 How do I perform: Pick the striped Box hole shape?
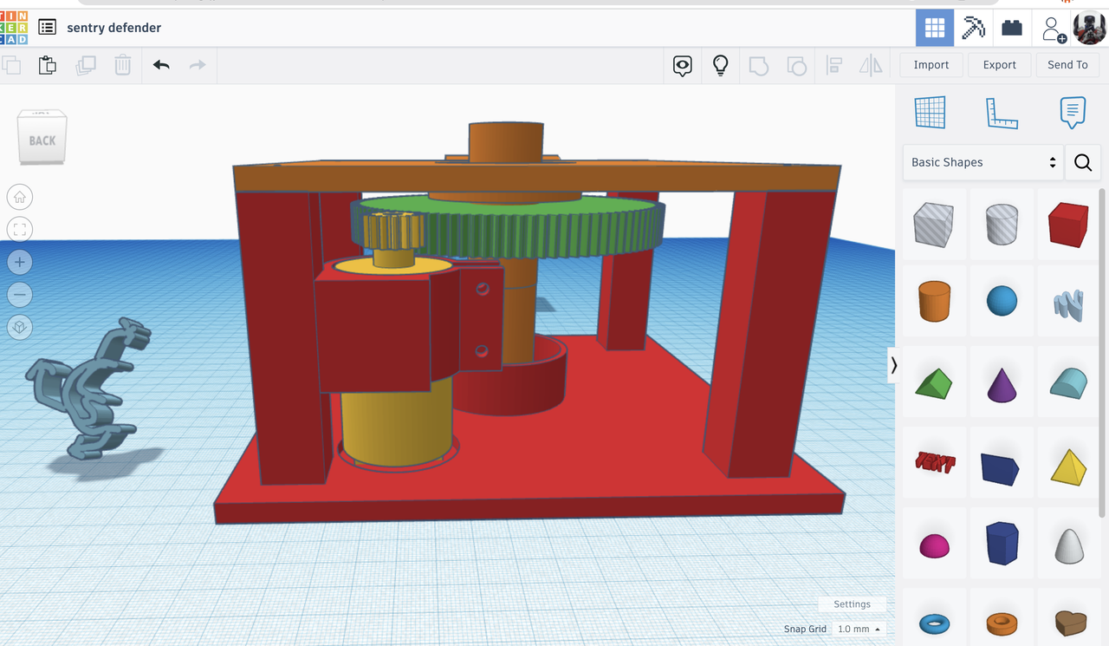click(x=933, y=225)
